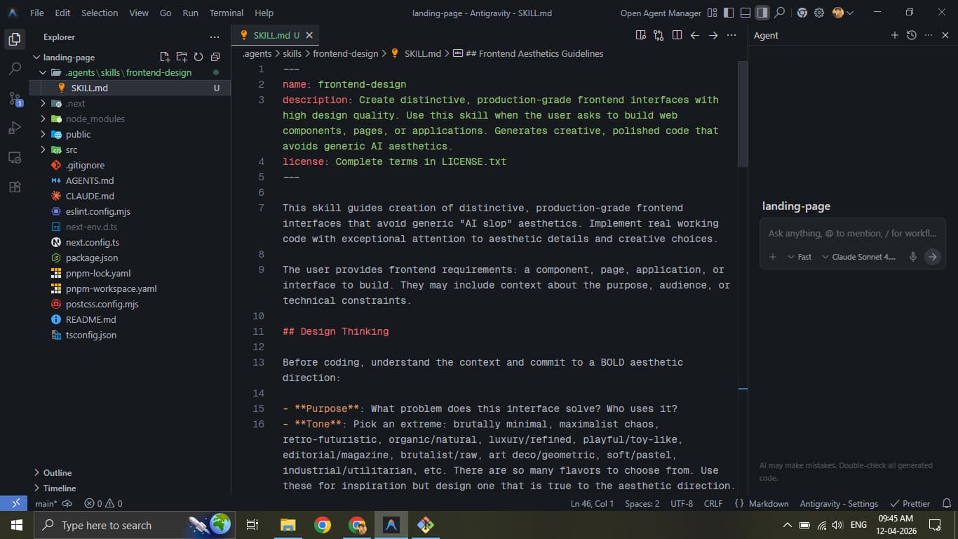Viewport: 958px width, 539px height.
Task: Toggle the bottom panel visibility
Action: 746,13
